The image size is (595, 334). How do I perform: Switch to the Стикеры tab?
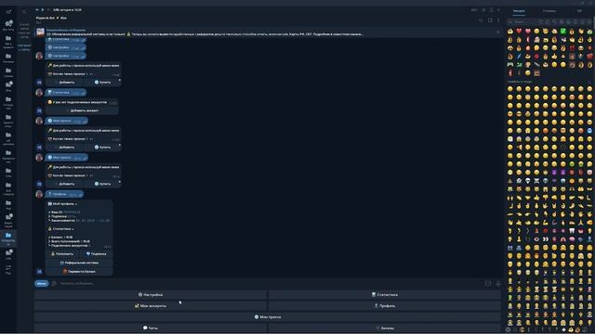pos(549,11)
